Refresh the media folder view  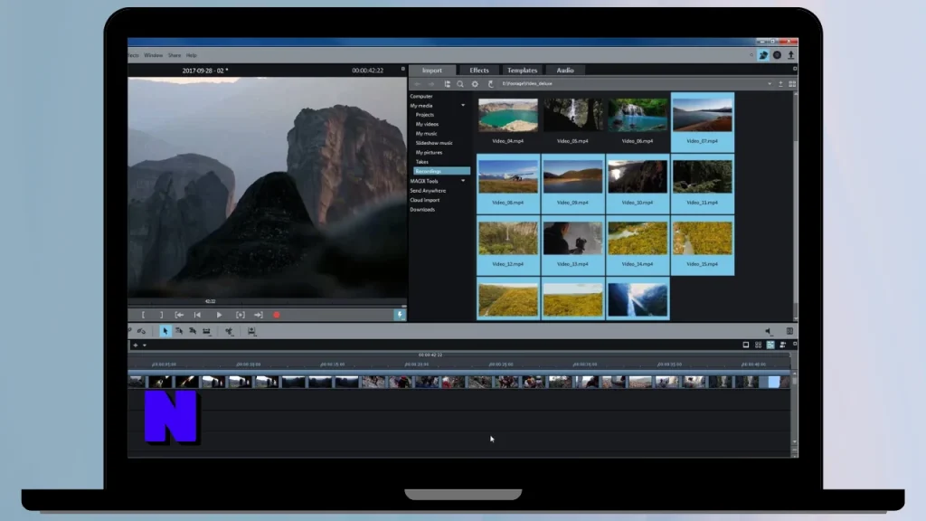pos(490,84)
